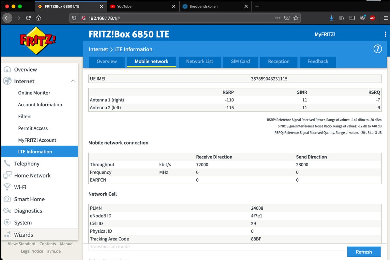Screen dimensions: 390x260
Task: Open the Manual footer link
Action: click(67, 244)
